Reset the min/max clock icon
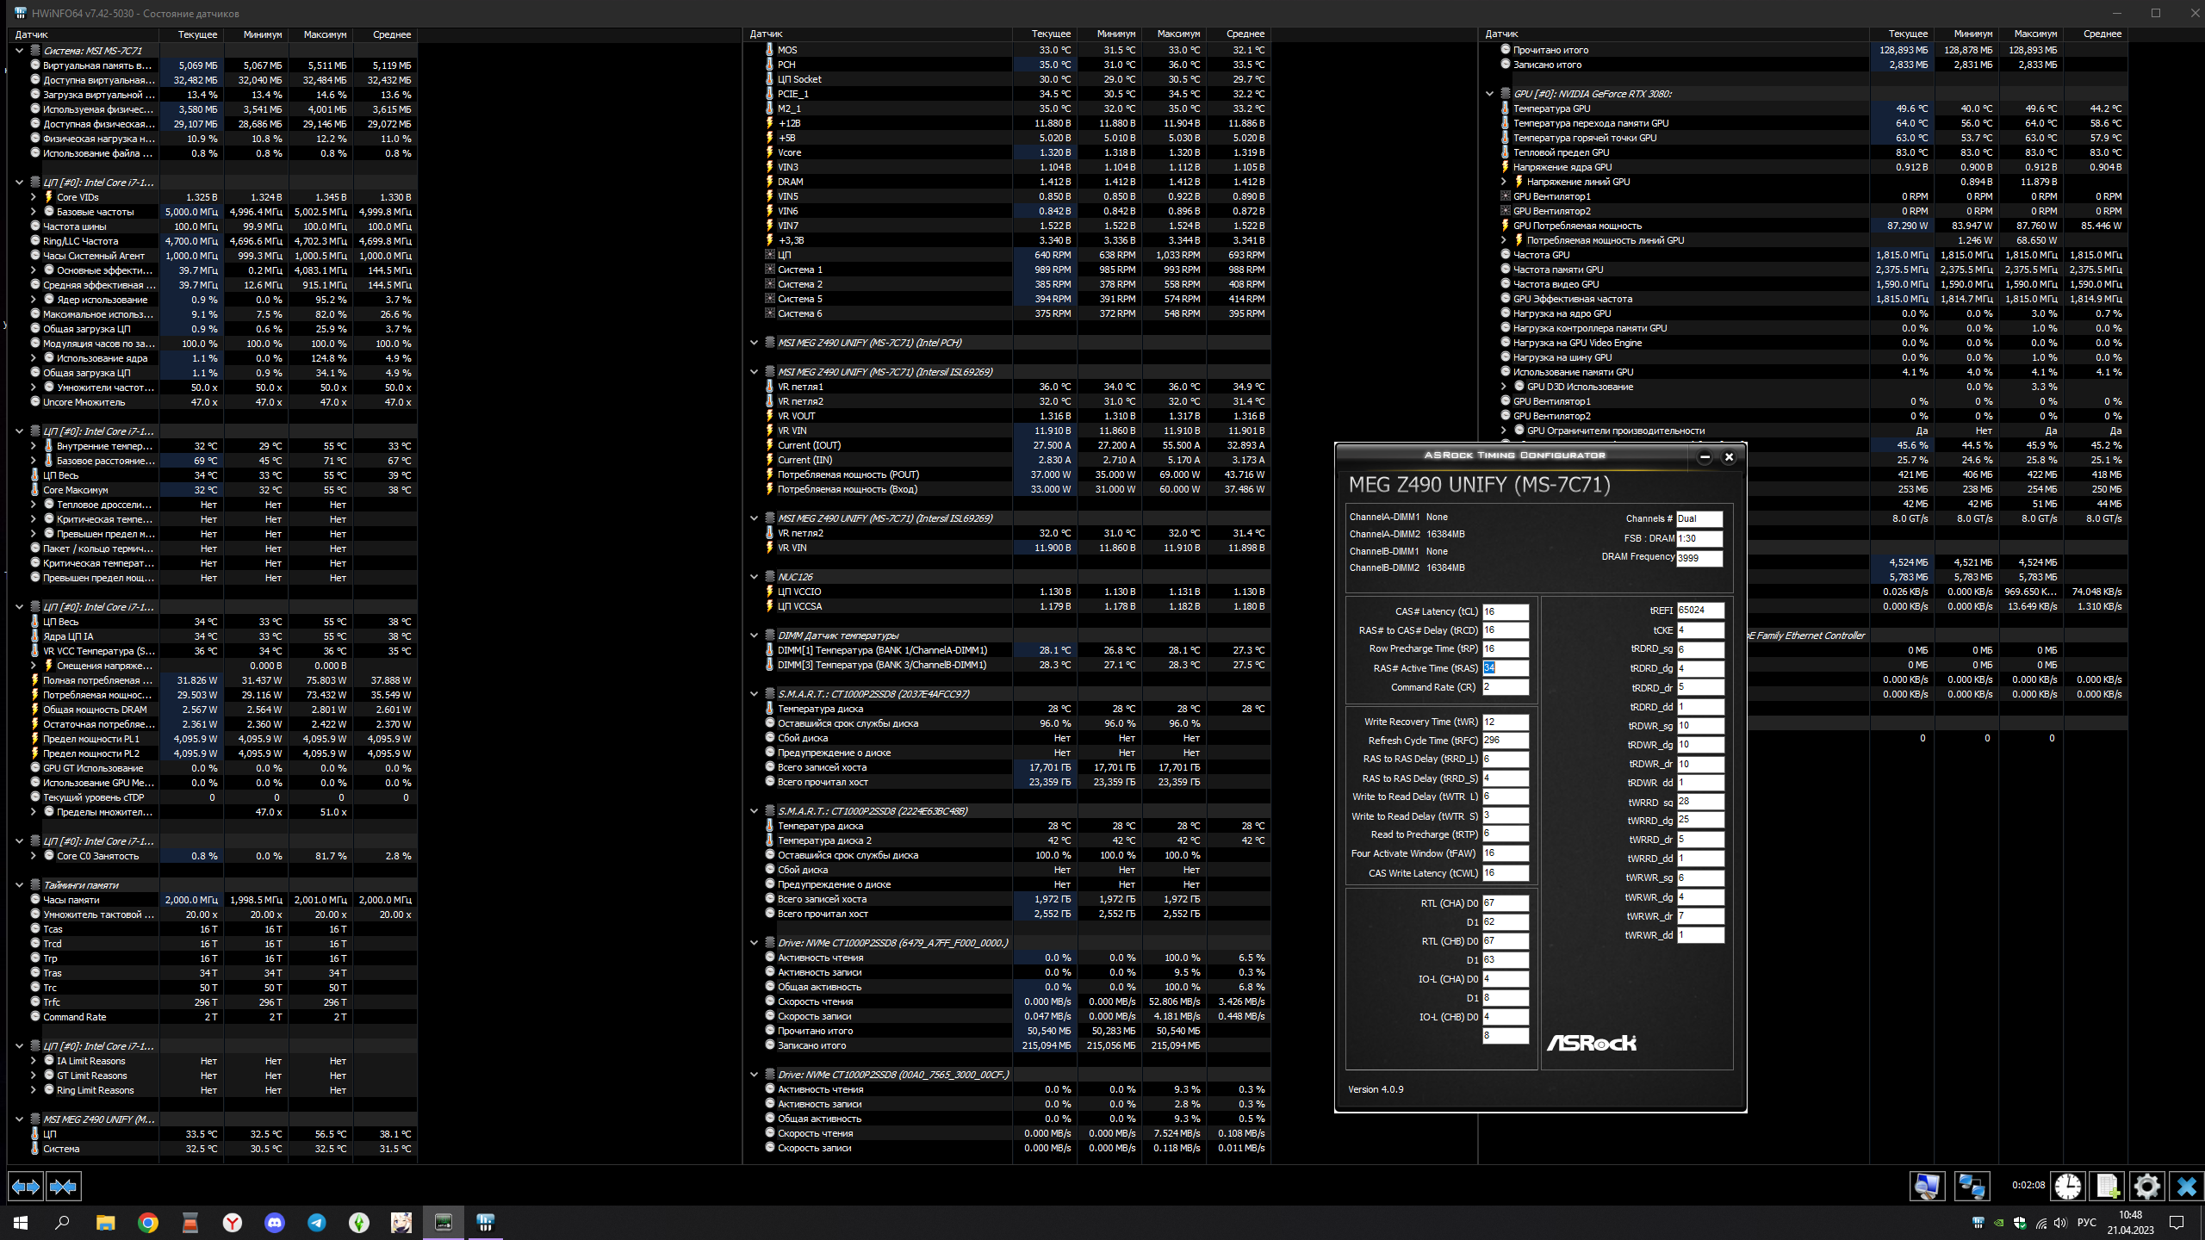 pos(2067,1187)
